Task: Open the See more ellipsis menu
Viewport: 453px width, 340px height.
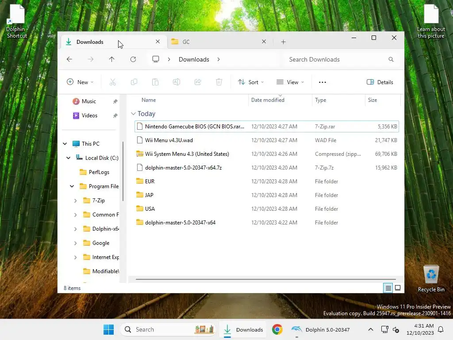Action: (x=322, y=82)
